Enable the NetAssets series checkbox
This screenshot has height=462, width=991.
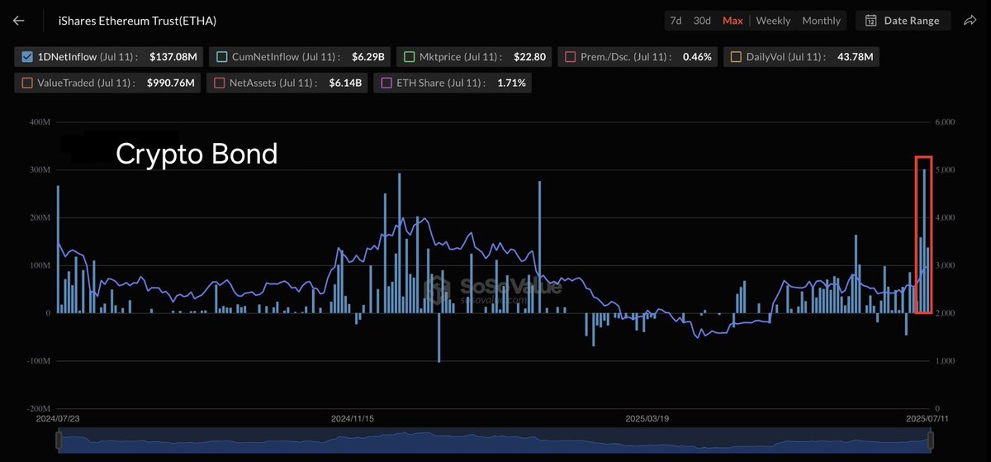[219, 83]
